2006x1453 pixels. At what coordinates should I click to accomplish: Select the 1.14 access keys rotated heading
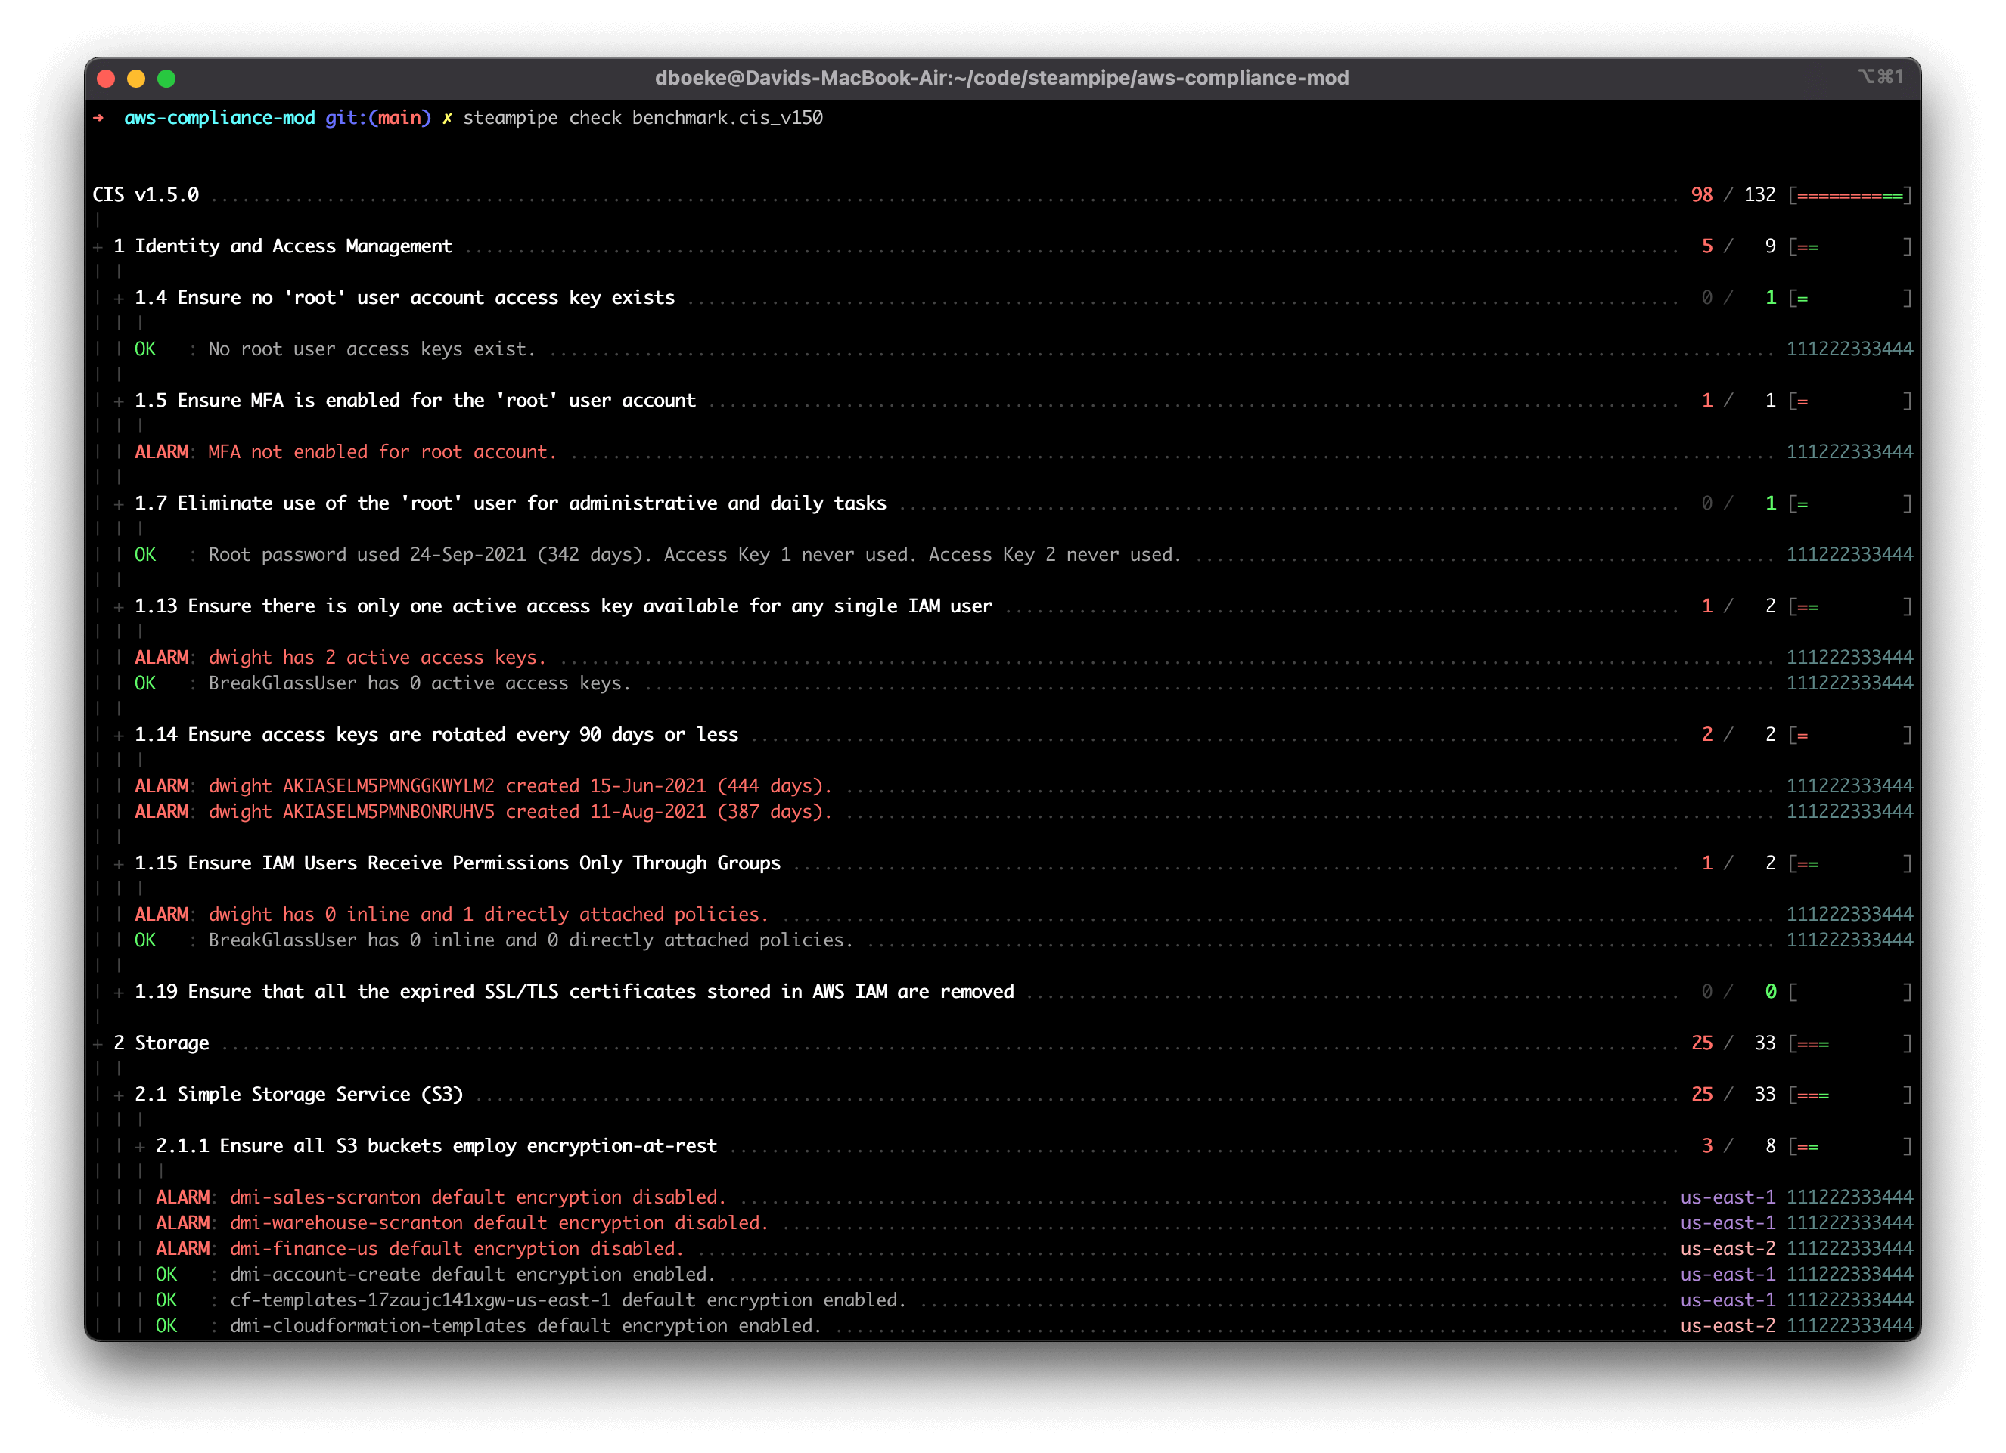point(436,735)
